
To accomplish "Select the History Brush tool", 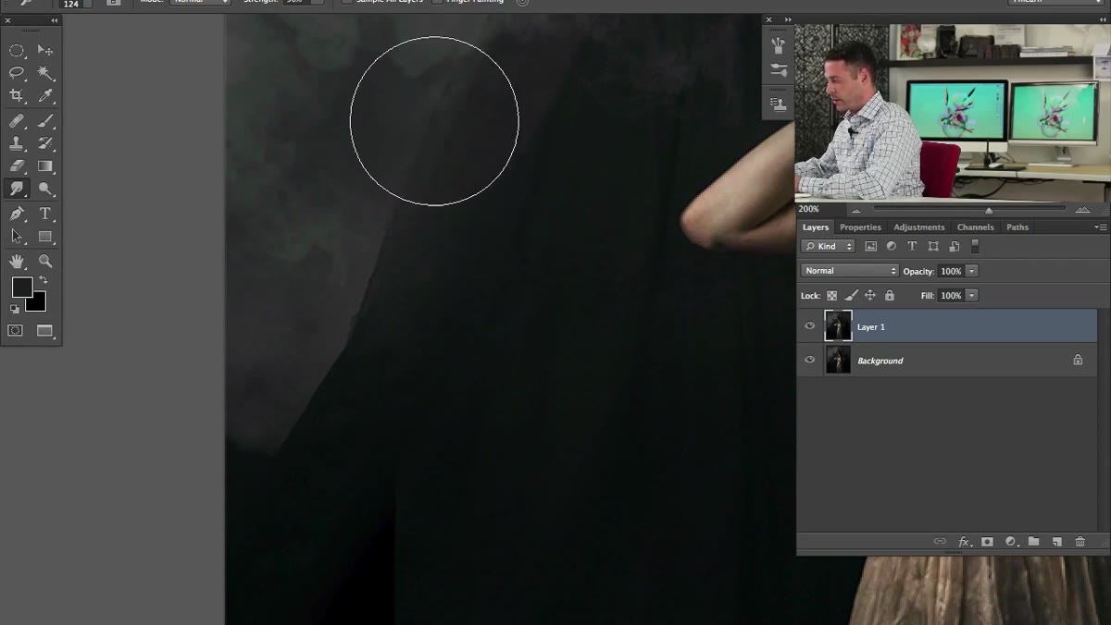I will click(x=44, y=143).
